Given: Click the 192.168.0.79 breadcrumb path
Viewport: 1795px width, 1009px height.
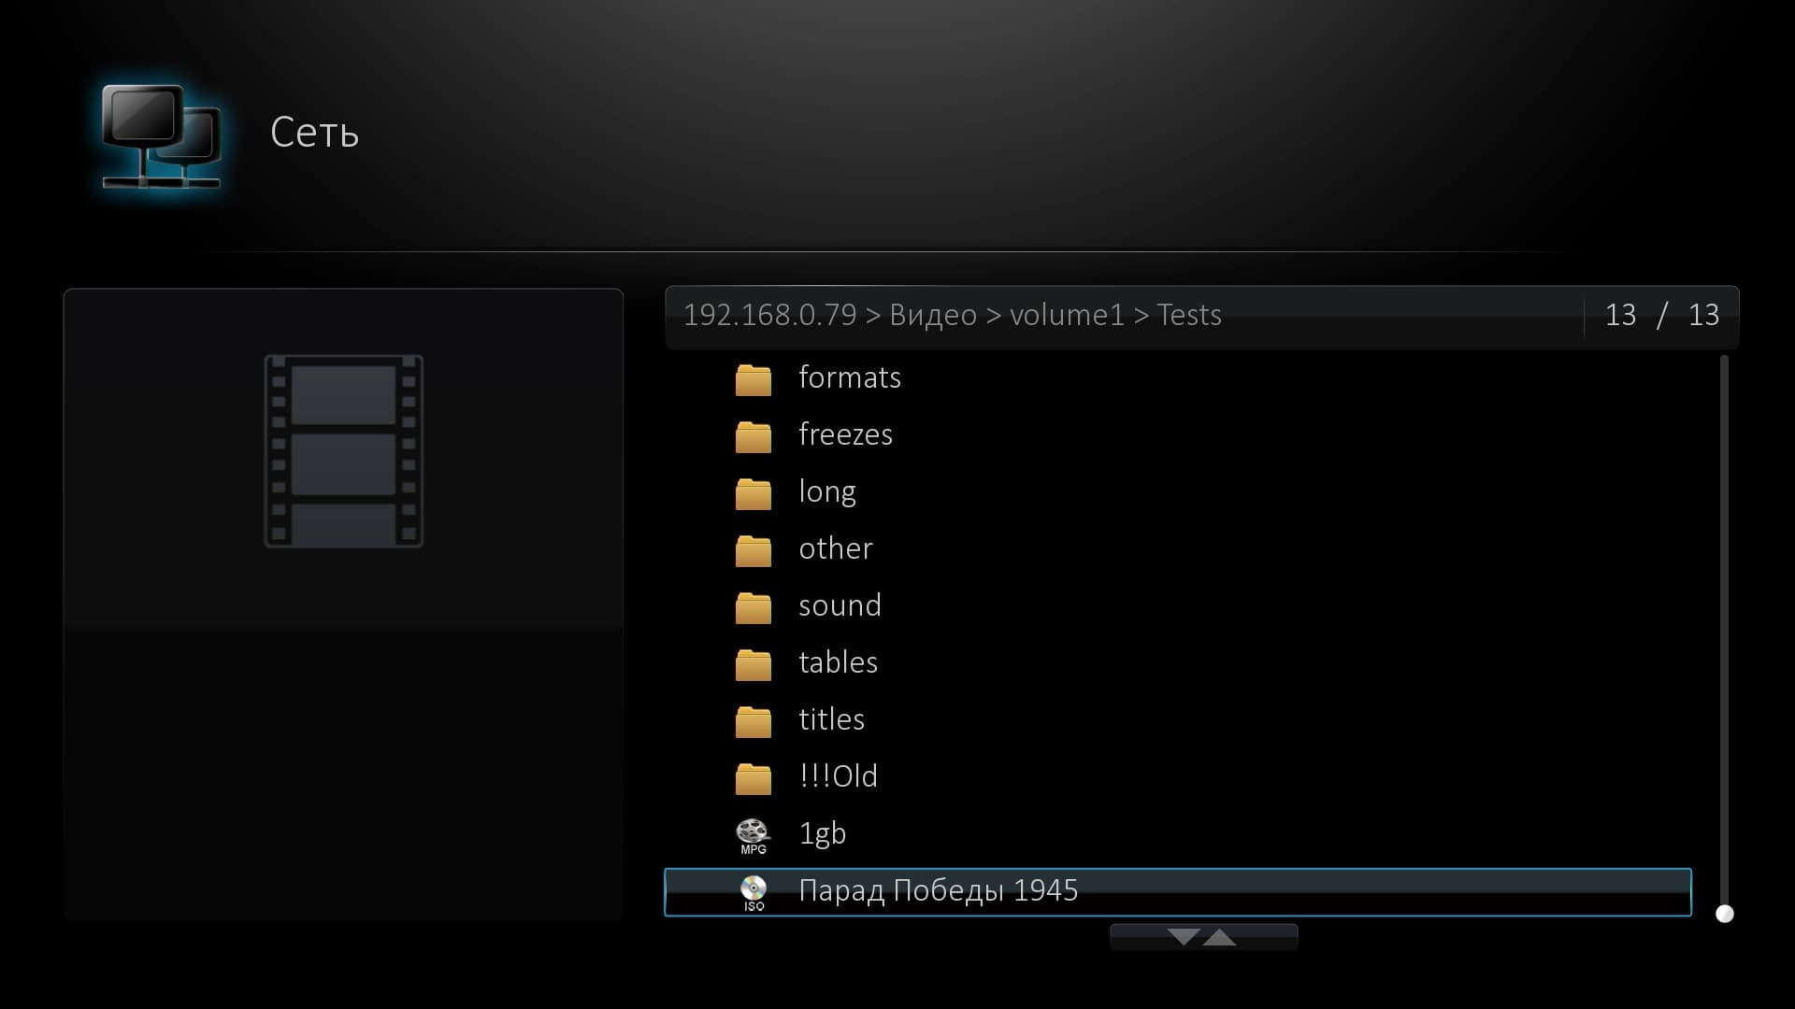Looking at the screenshot, I should tap(768, 316).
